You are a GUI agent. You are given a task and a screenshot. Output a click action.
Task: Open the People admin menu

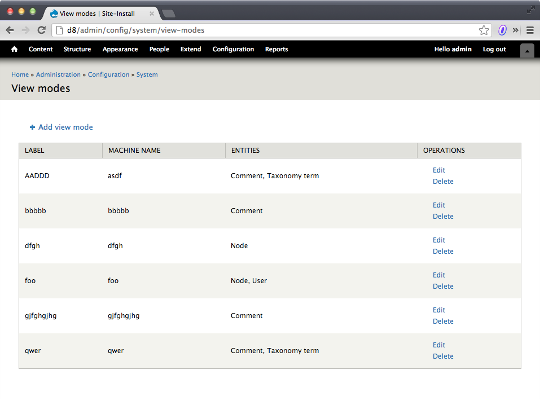[159, 49]
